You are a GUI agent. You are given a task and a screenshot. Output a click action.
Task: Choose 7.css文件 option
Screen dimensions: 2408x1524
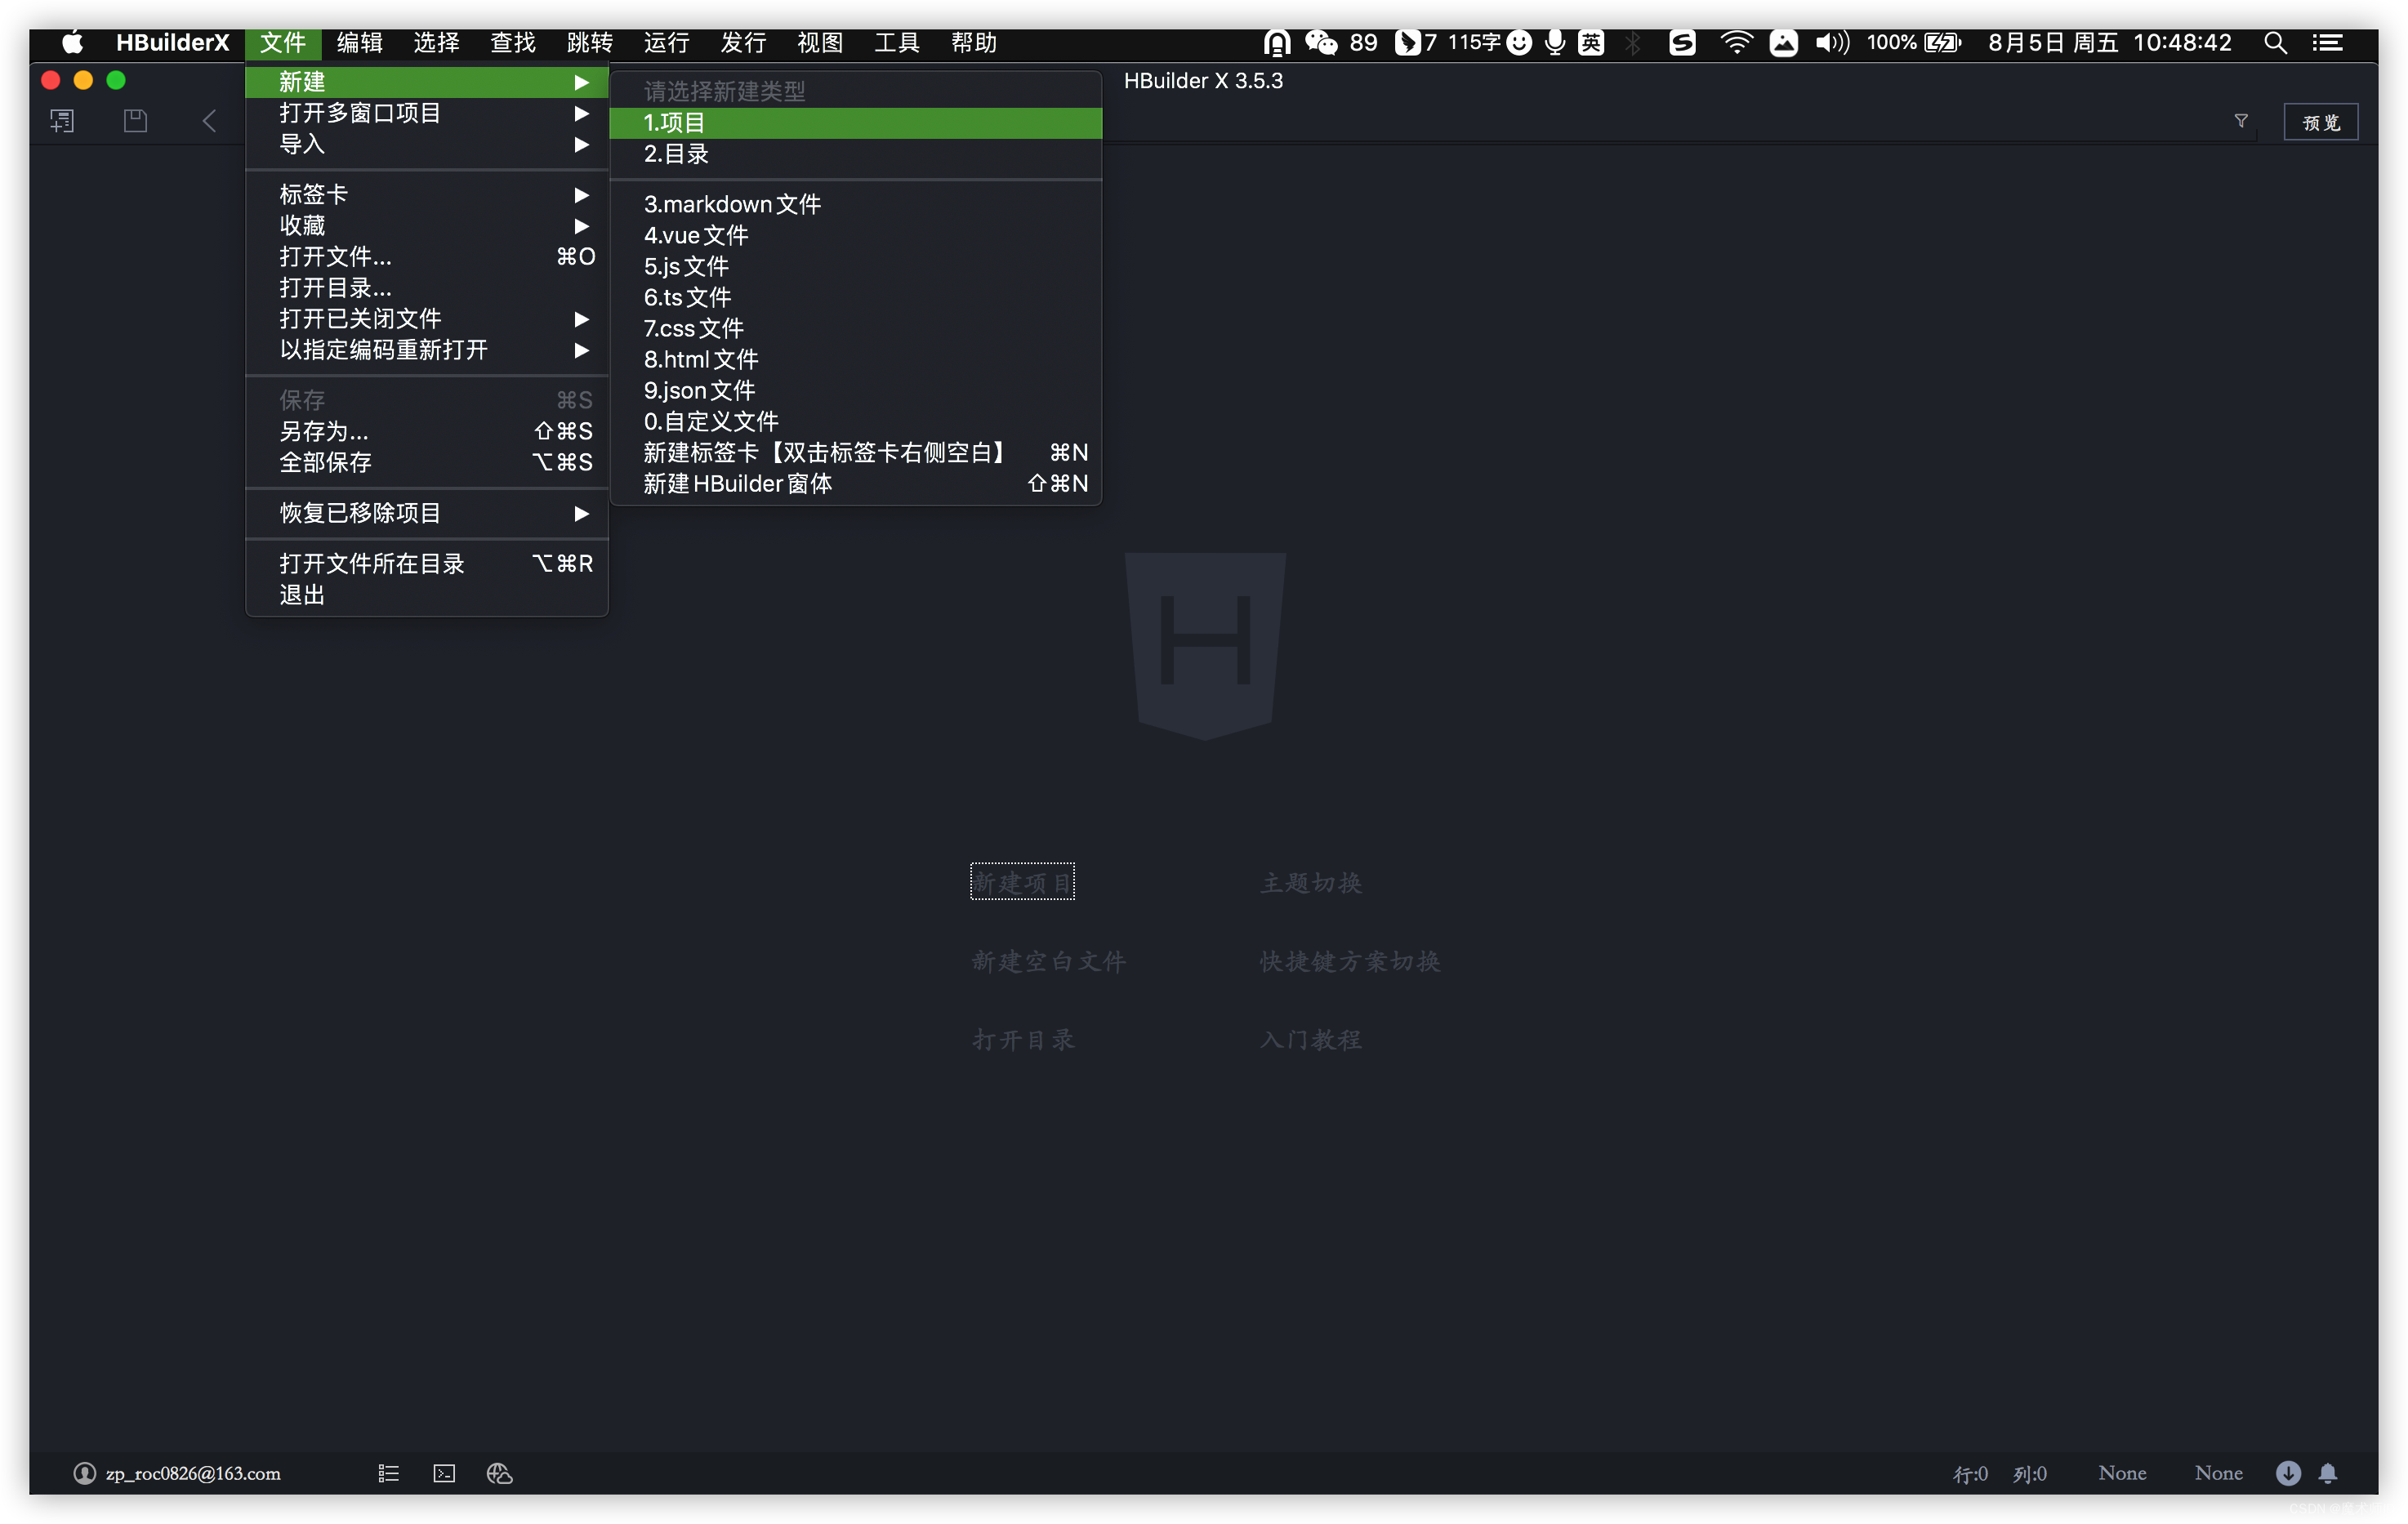(x=856, y=328)
